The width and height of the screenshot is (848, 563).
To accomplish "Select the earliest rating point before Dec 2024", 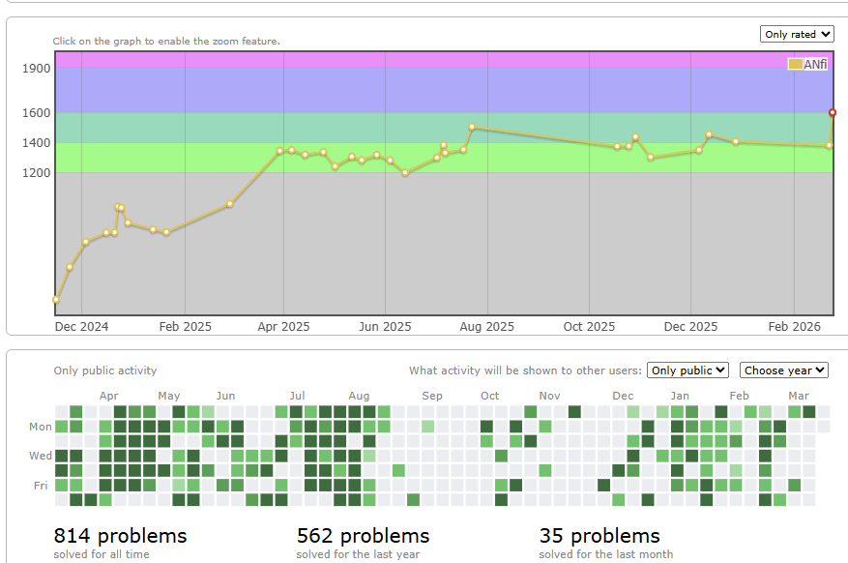I will coord(56,300).
